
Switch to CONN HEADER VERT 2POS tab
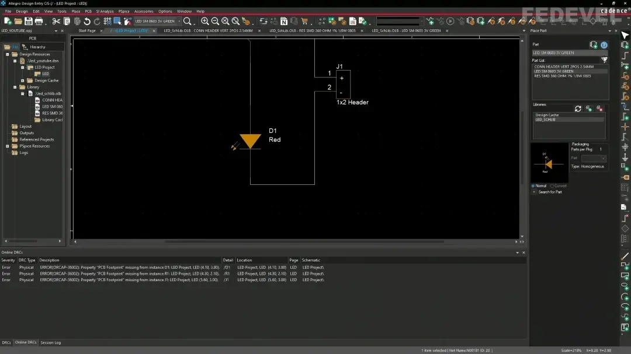(208, 30)
